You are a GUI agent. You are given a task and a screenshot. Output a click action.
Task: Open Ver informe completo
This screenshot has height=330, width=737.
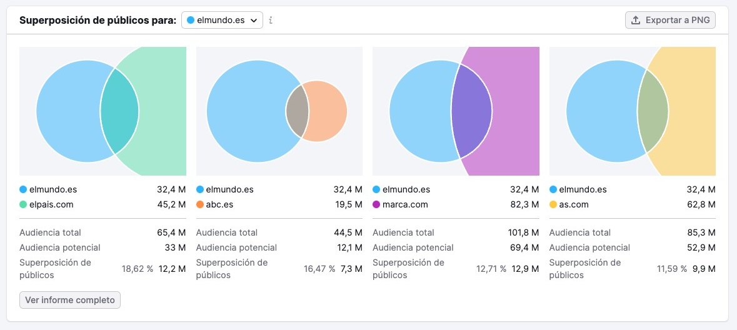[x=70, y=300]
